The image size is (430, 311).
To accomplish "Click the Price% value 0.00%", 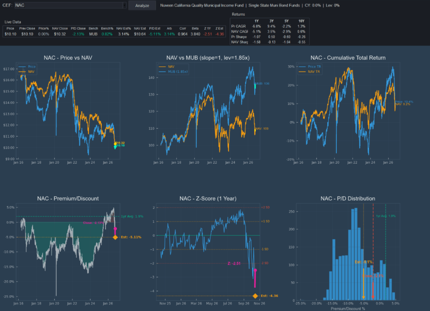I will click(44, 34).
